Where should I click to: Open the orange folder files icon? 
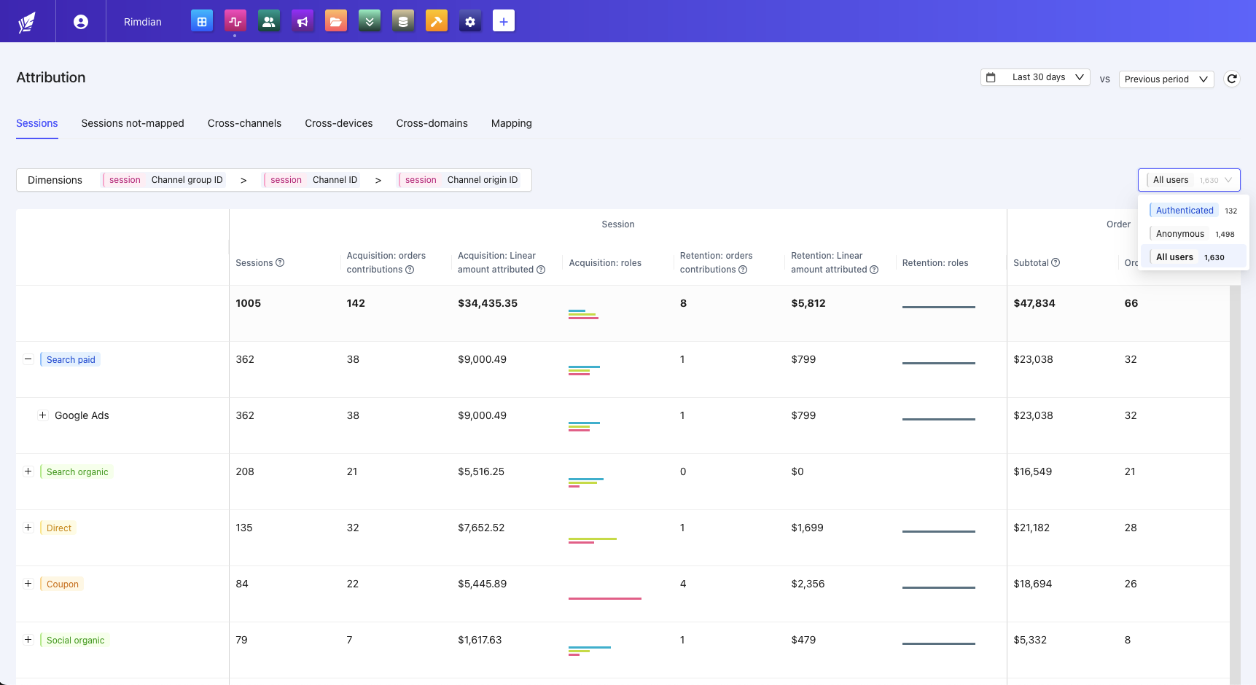pos(336,21)
